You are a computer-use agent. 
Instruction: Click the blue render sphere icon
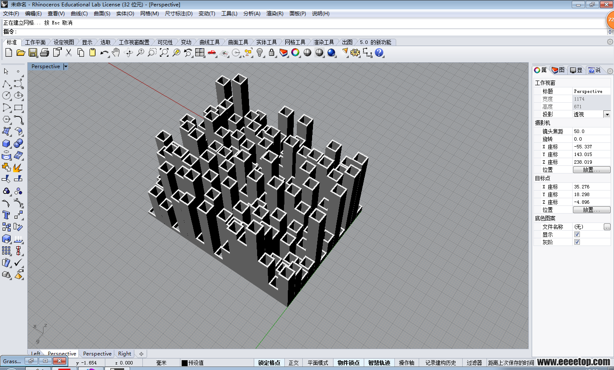click(x=331, y=52)
